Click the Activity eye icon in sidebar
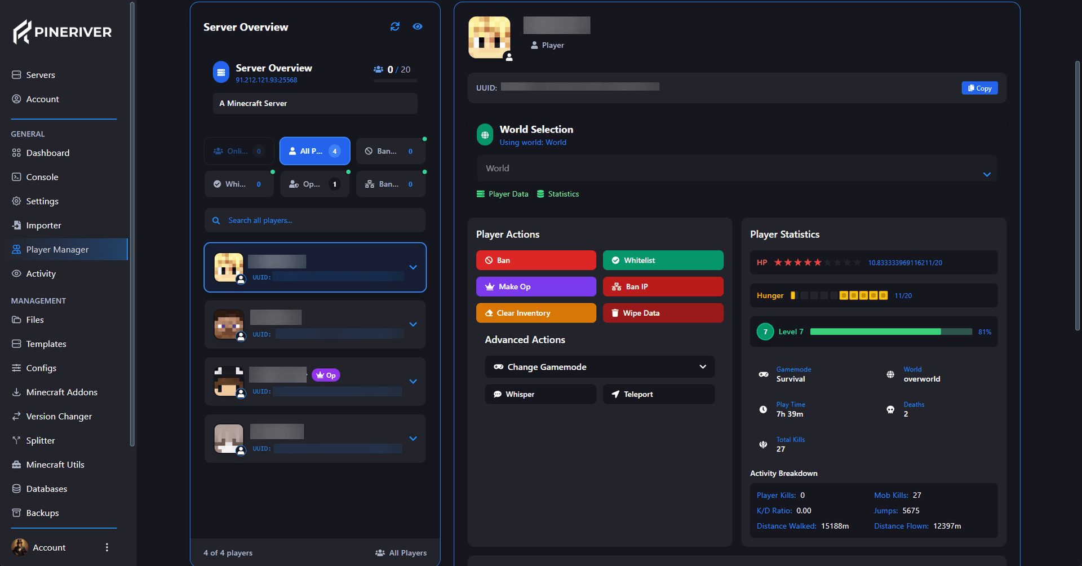Screen dimensions: 1082x566 (16, 273)
